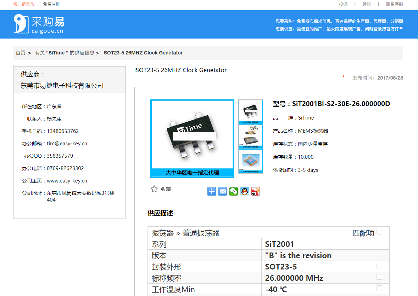Open the 免费注册 registration link
Image resolution: width=418 pixels, height=296 pixels.
click(51, 4)
